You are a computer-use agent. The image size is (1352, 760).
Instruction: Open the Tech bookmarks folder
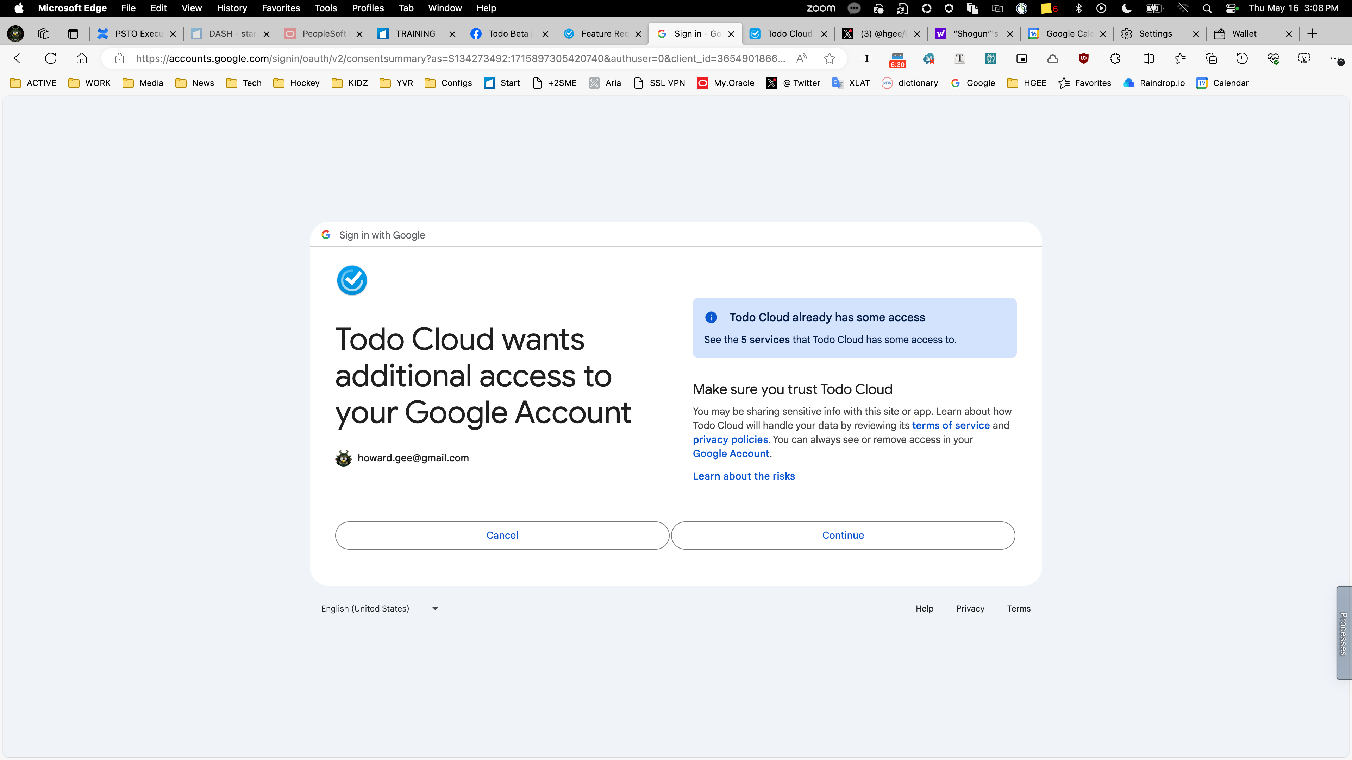click(x=244, y=83)
